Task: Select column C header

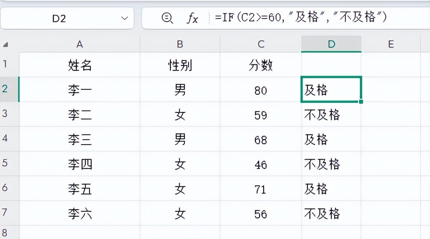Action: 261,44
